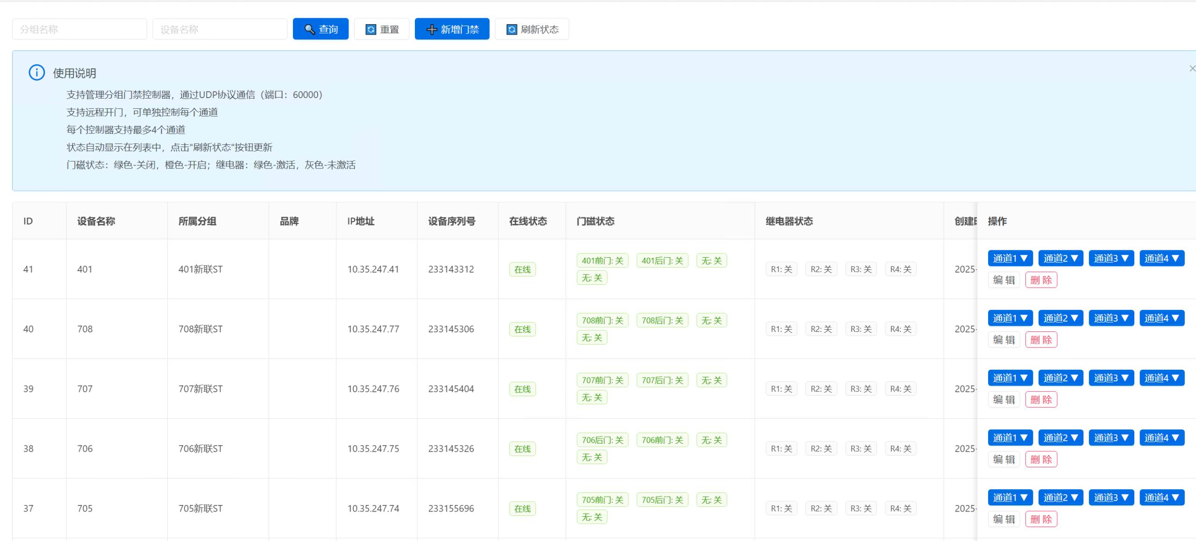Click the 401前门: 关 door sensor tag
Screen dimensions: 1196x541
pyautogui.click(x=602, y=260)
